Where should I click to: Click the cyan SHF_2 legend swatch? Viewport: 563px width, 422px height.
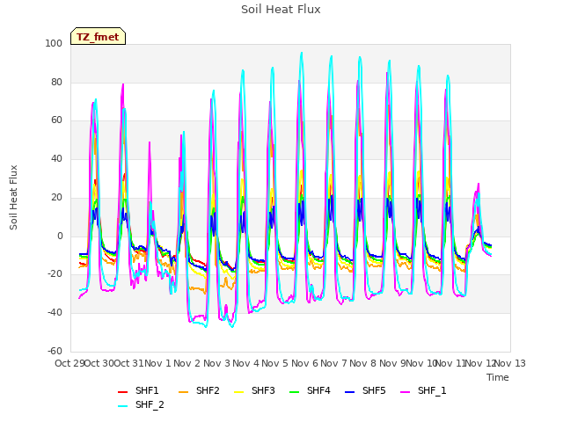123,406
